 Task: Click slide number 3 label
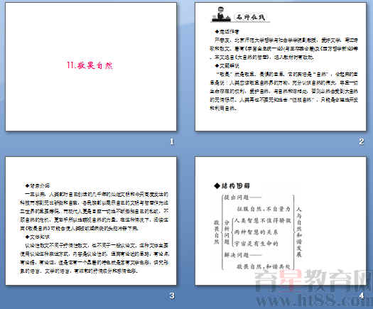[172, 296]
